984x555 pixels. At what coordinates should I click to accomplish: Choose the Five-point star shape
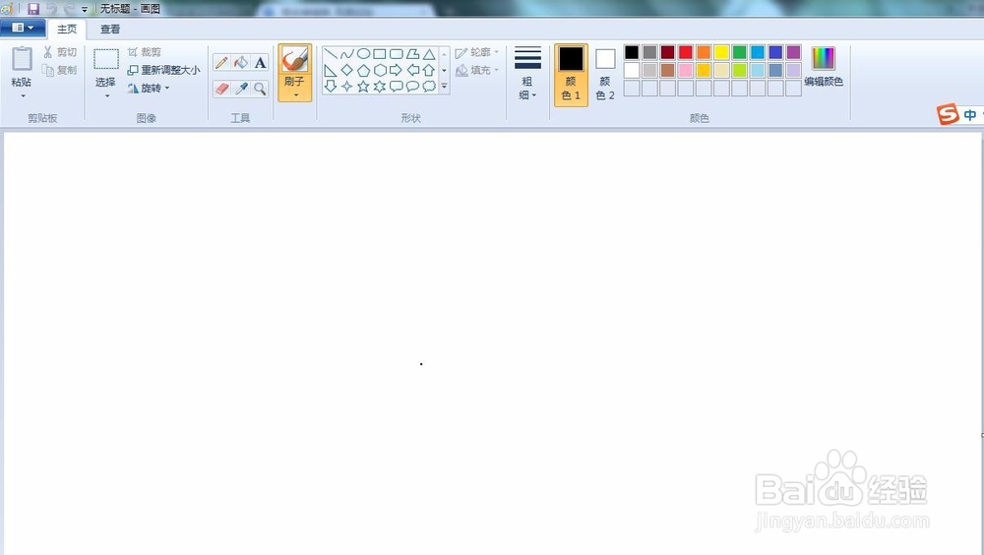coord(363,86)
